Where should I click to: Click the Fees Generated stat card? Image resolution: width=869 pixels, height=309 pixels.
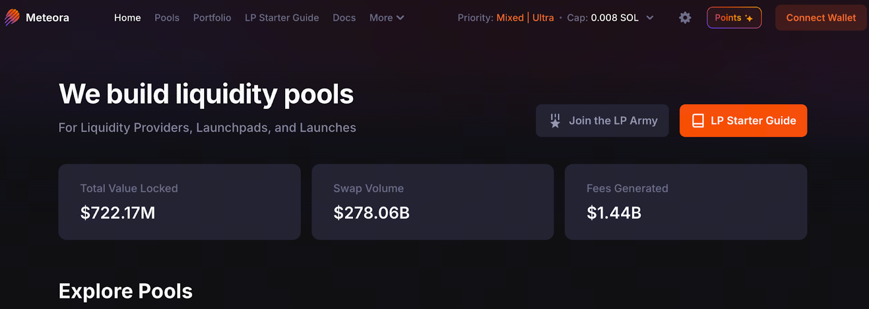686,202
